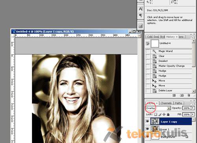Switch to the Color tab
197x143 pixels.
point(150,37)
